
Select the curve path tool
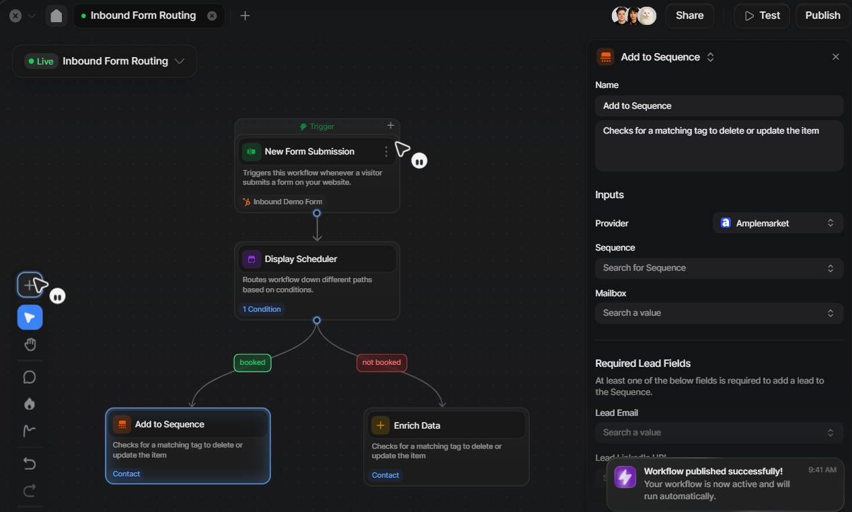pos(30,431)
